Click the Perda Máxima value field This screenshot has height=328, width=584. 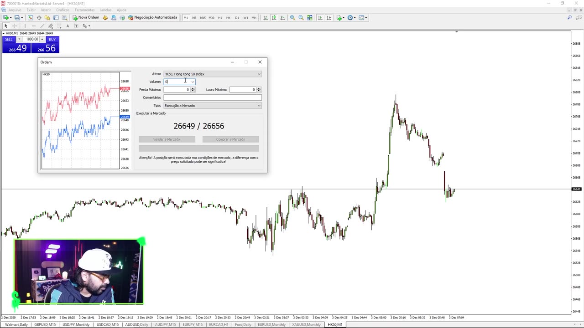coord(177,89)
